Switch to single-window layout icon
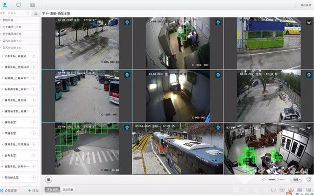 click(273, 190)
